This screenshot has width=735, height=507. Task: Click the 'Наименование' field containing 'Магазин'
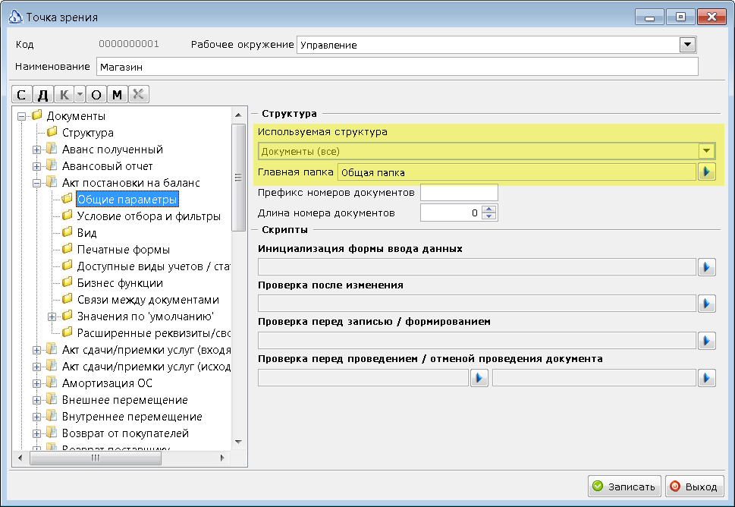[397, 67]
